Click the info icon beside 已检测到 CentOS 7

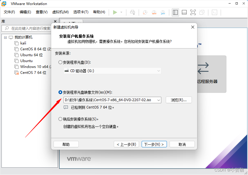click(x=66, y=107)
